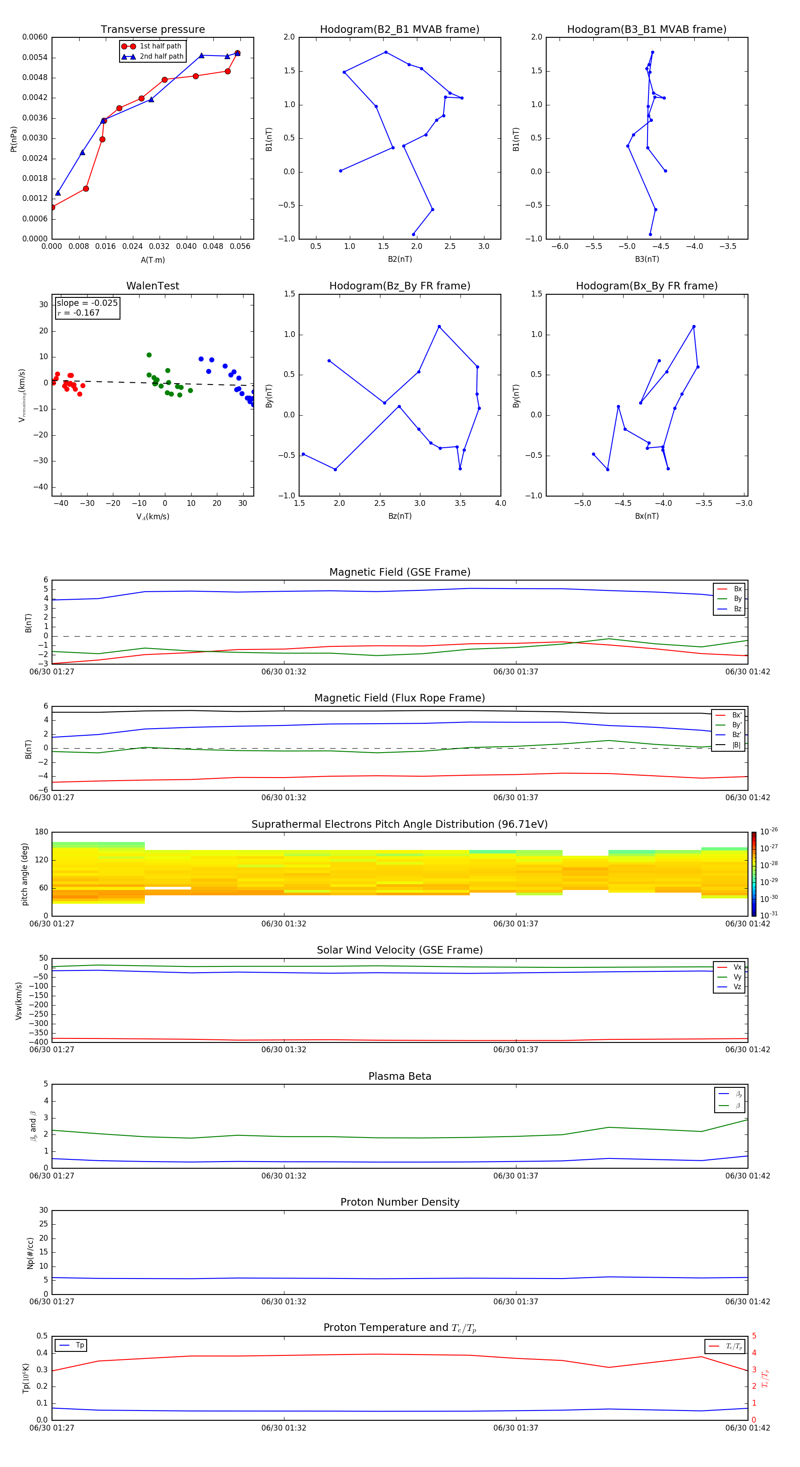Click the 'Plasma Beta' plot title
The image size is (800, 1467).
click(400, 1077)
